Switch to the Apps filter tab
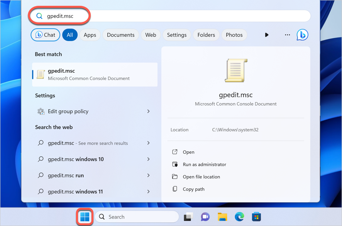342x226 pixels. 90,35
